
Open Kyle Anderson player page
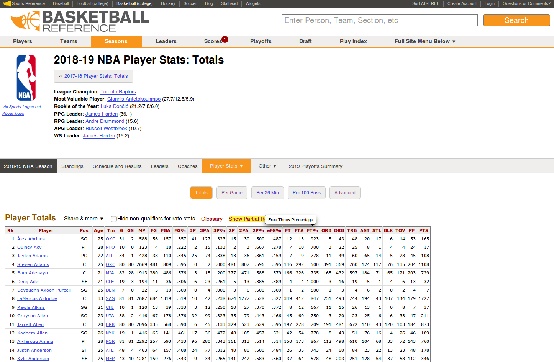point(33,359)
